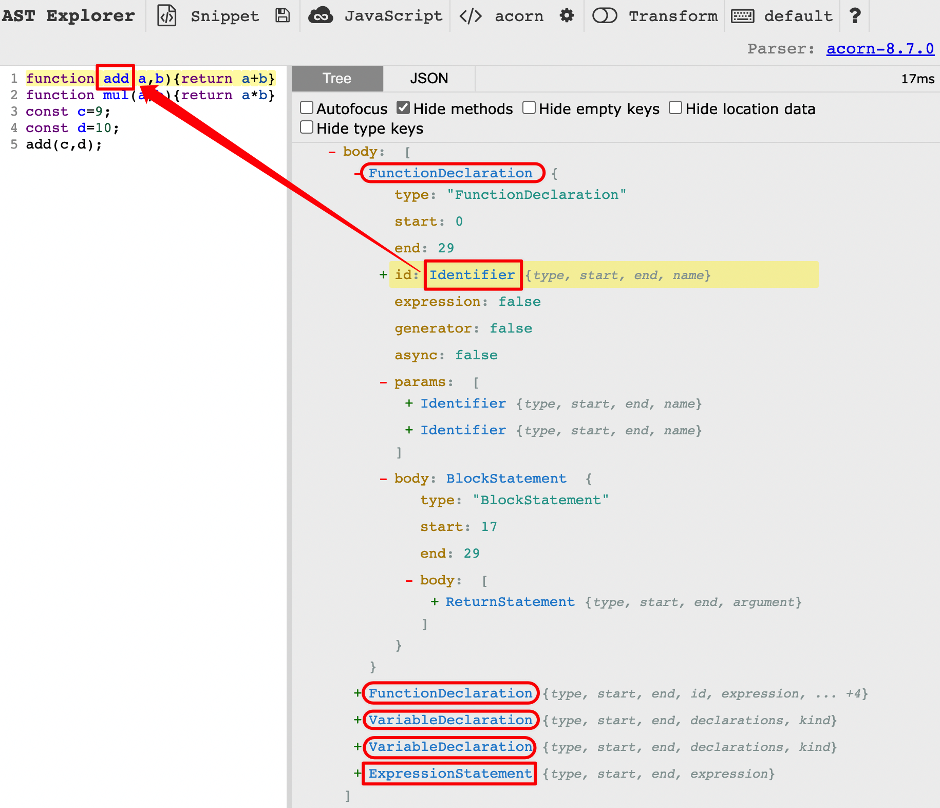The width and height of the screenshot is (940, 808).
Task: Enable Hide empty keys checkbox
Action: (x=529, y=107)
